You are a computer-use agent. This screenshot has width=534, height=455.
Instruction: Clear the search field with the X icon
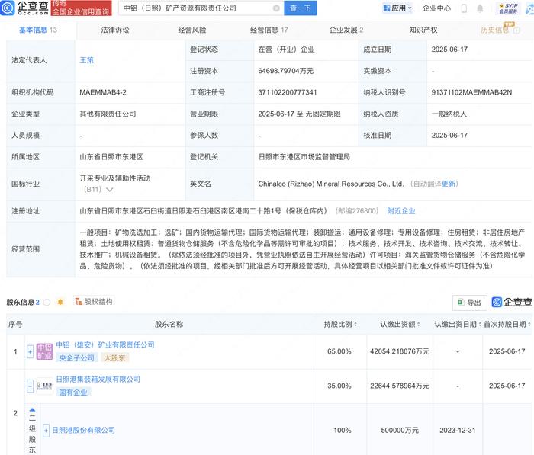coord(276,8)
